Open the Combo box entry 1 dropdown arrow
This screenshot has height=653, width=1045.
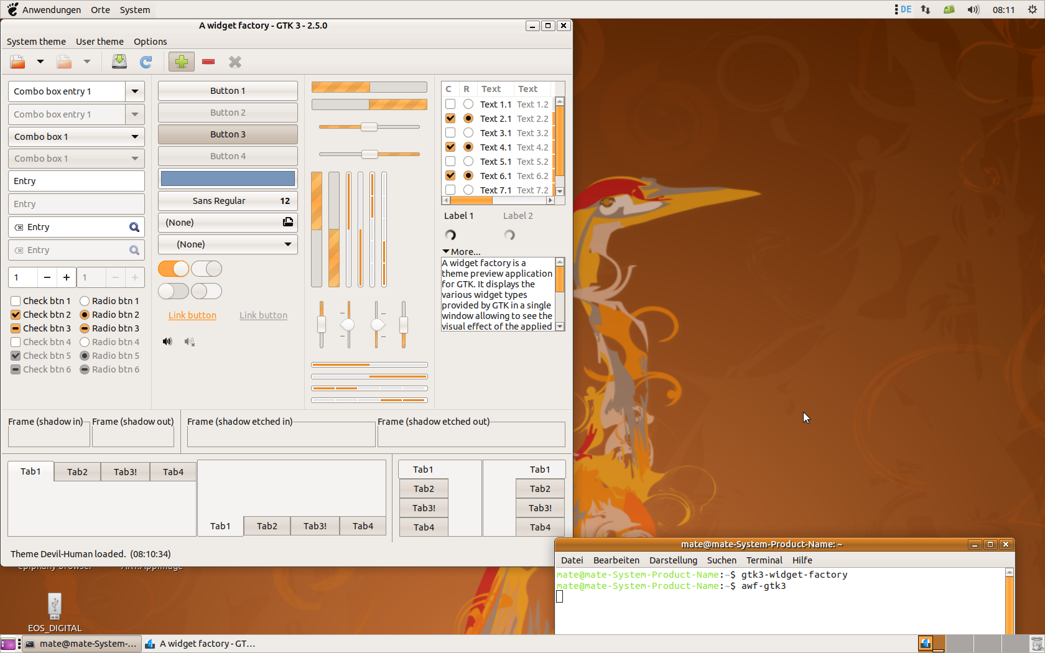click(135, 91)
